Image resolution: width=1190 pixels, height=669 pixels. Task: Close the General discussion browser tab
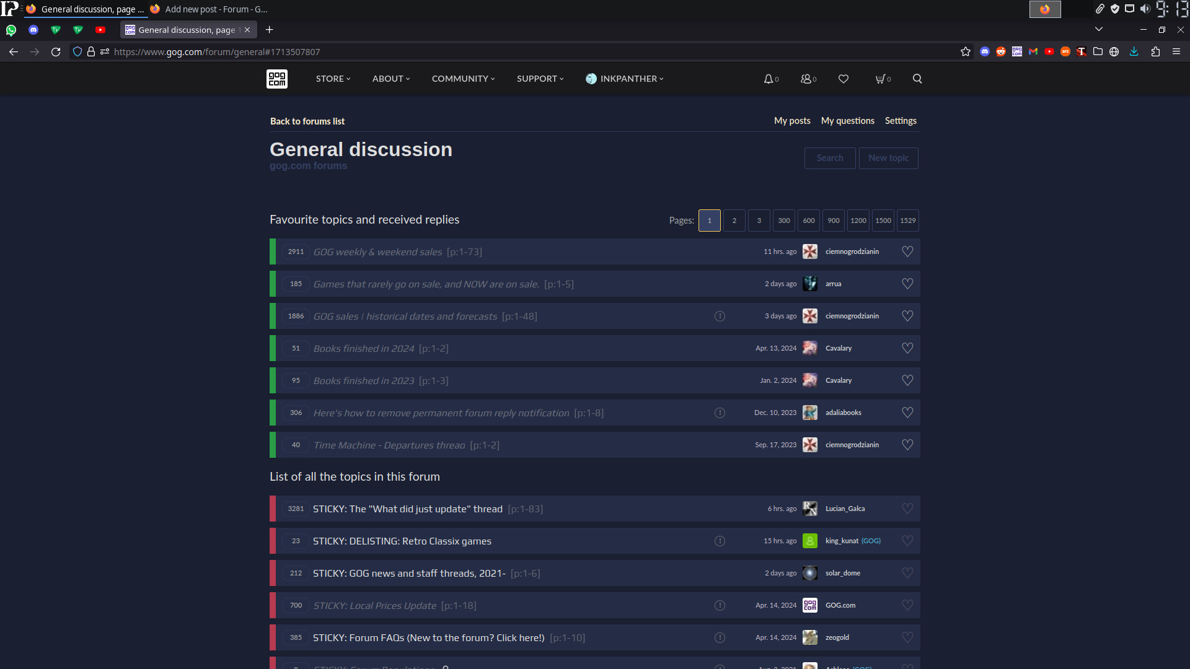point(247,30)
